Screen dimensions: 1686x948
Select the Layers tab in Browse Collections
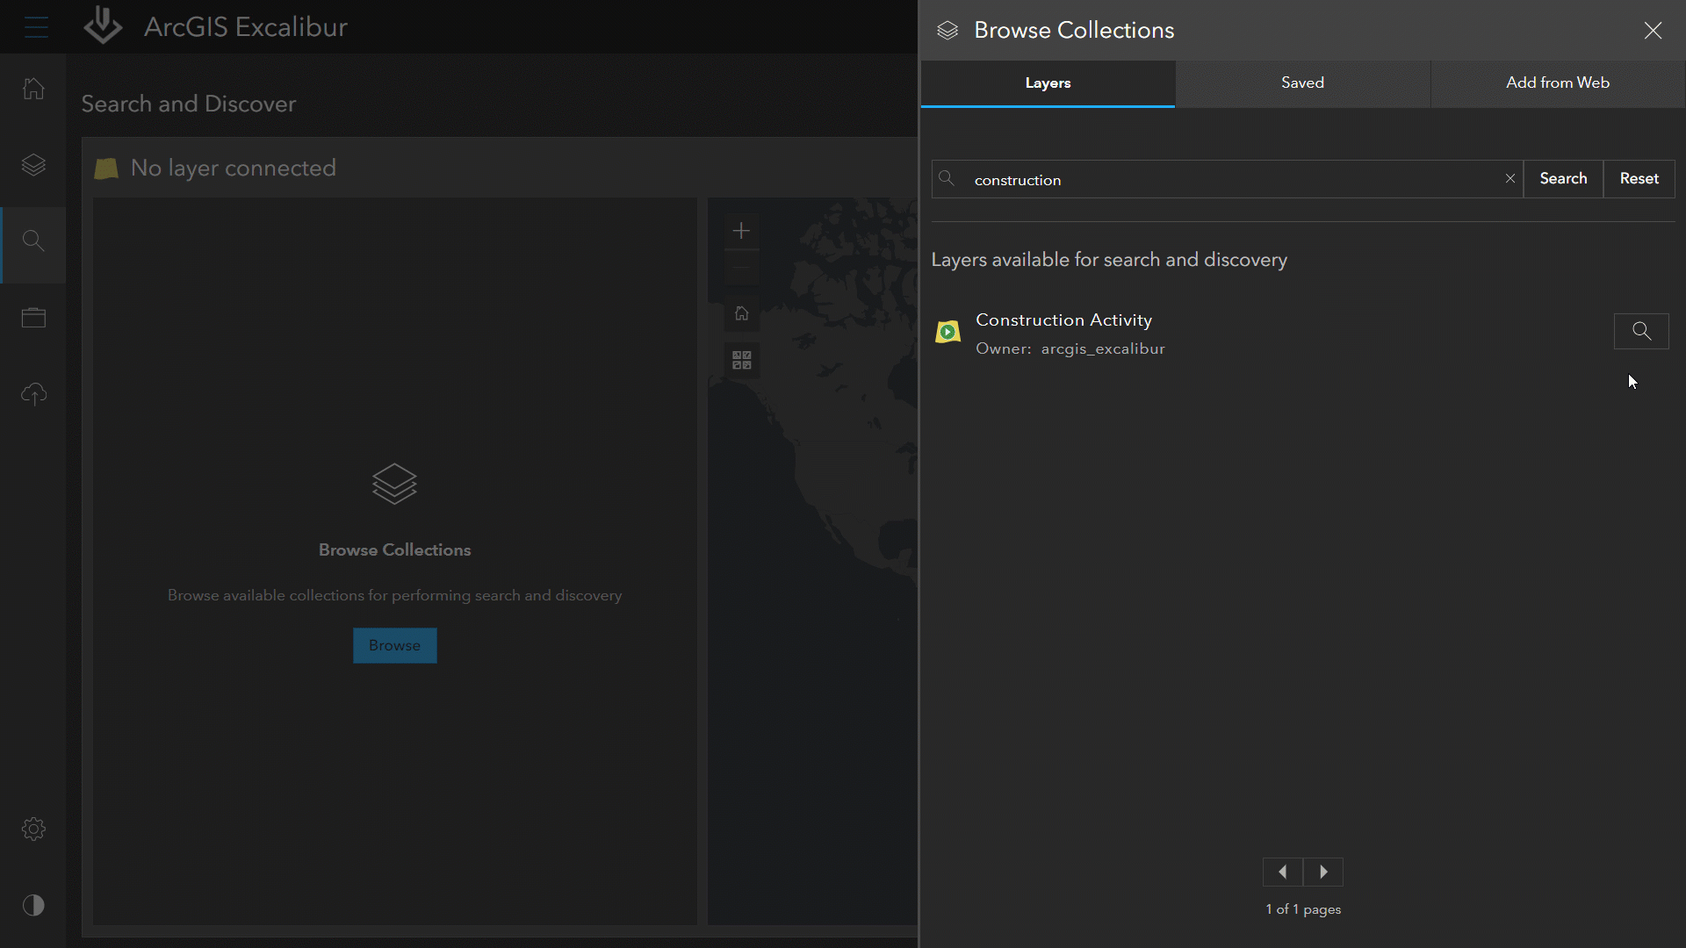coord(1047,83)
